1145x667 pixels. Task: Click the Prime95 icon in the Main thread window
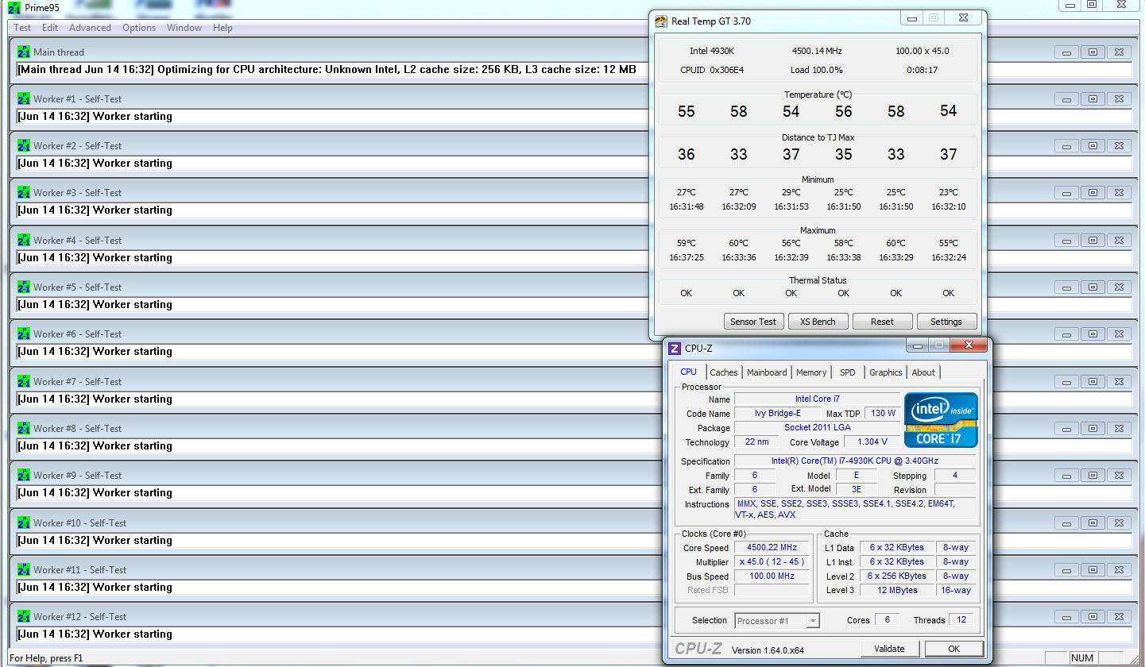(24, 52)
